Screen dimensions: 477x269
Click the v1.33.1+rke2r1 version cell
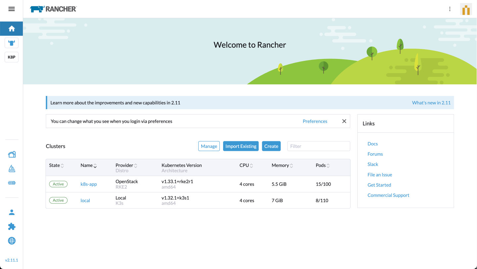[177, 182]
